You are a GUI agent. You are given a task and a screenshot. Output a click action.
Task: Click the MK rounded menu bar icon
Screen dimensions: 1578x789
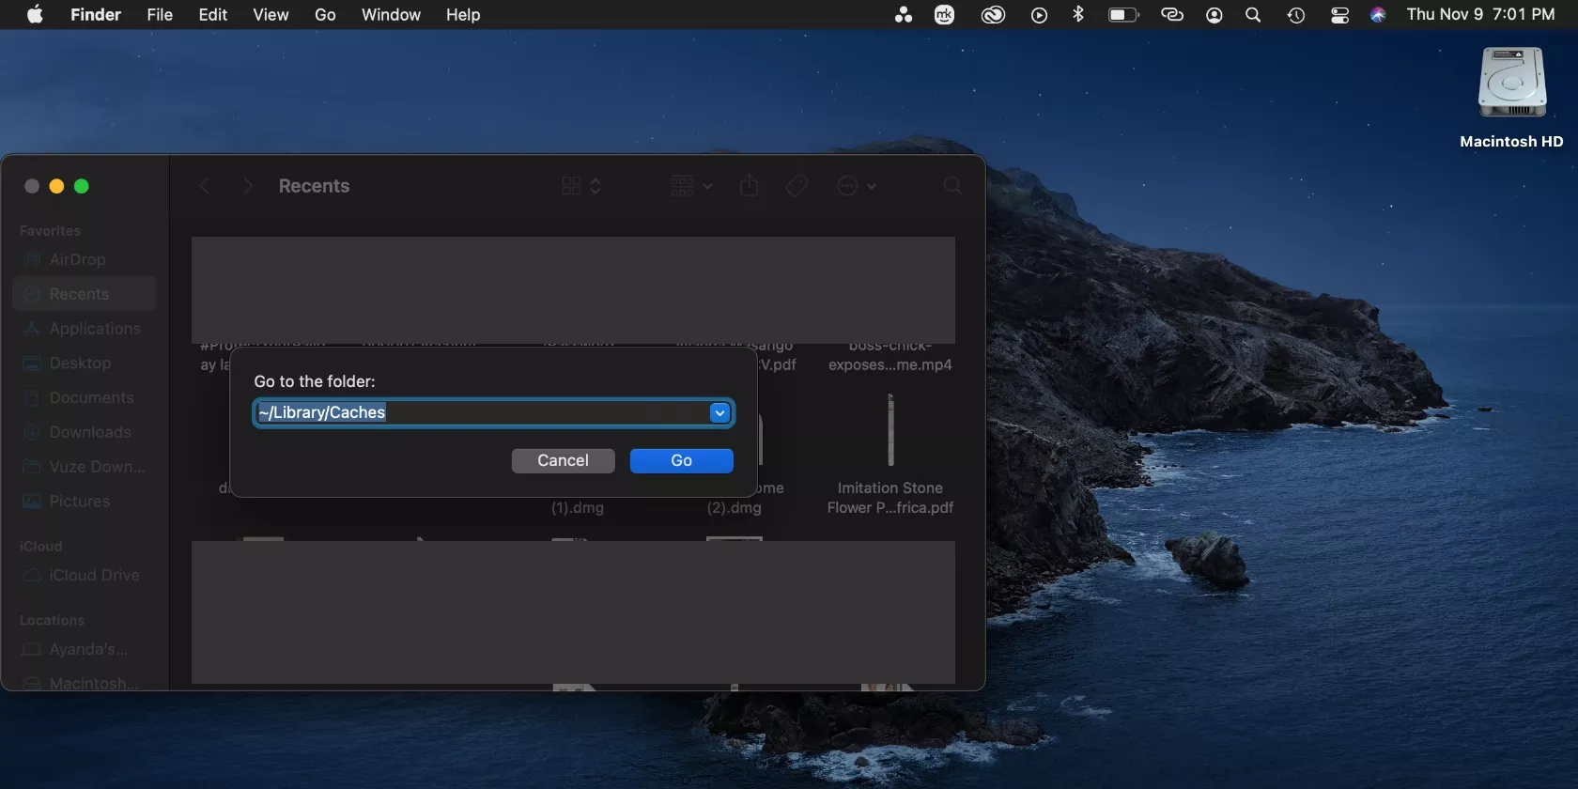[x=944, y=14]
